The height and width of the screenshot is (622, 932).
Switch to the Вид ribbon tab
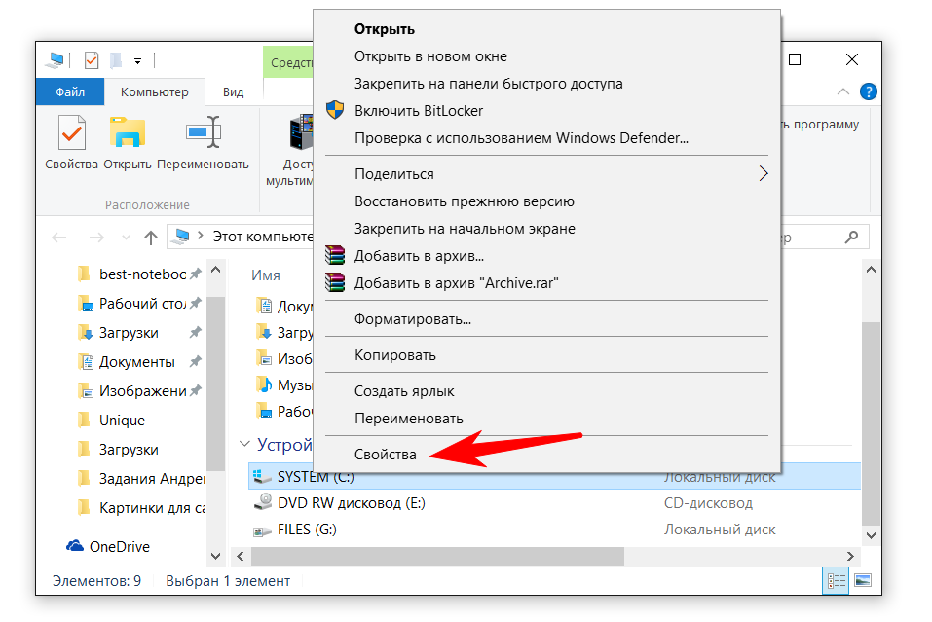pyautogui.click(x=233, y=92)
